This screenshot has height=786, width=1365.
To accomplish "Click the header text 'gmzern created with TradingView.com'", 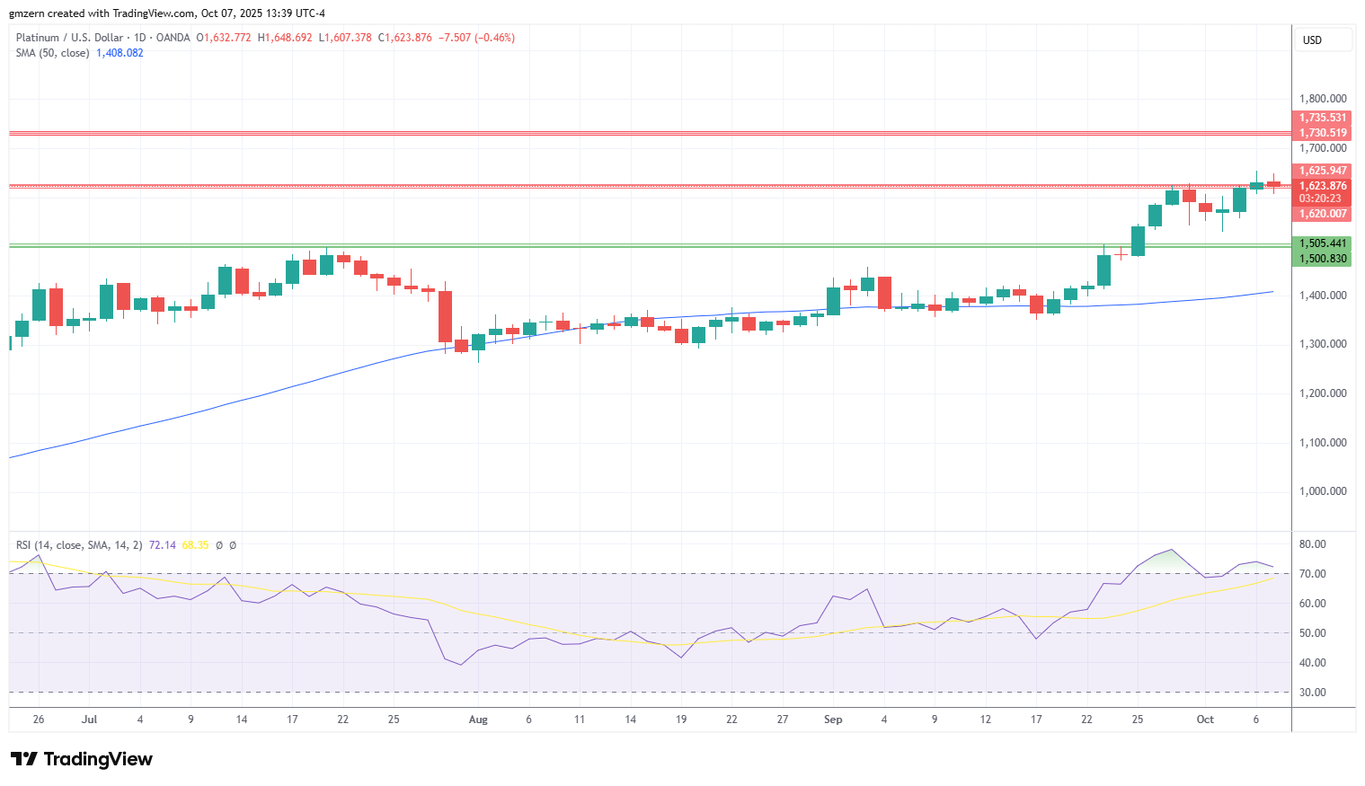I will [102, 13].
